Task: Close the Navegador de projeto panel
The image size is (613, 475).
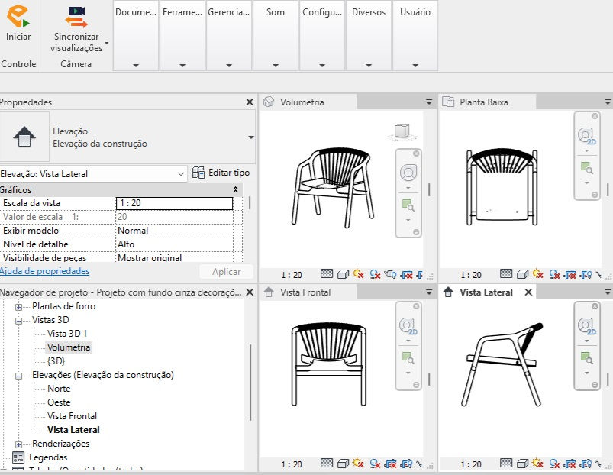Action: tap(250, 292)
